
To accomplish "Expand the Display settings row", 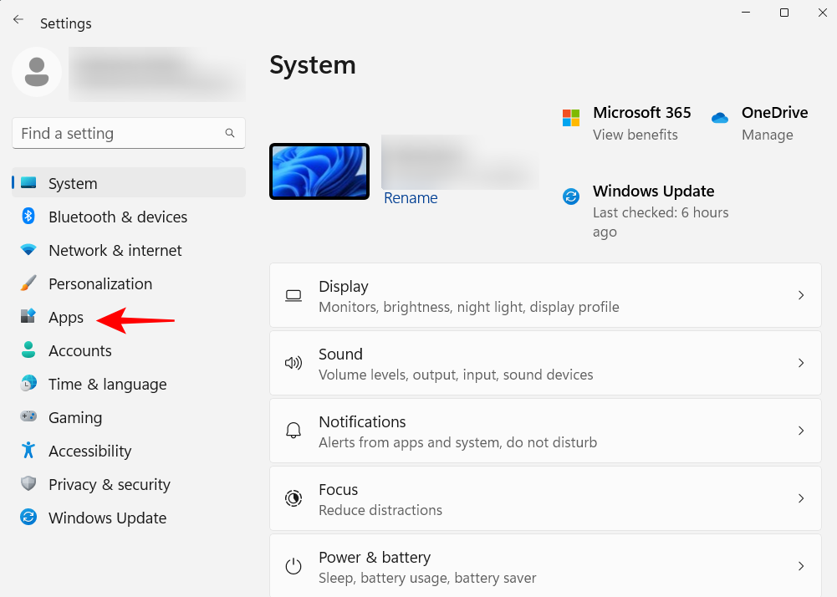I will [x=544, y=295].
